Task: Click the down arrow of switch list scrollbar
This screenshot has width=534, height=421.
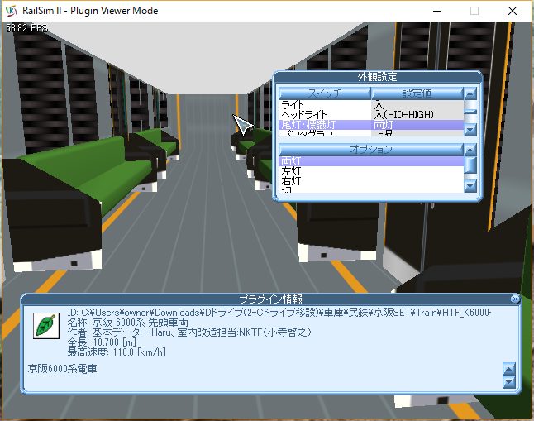Action: coord(470,130)
